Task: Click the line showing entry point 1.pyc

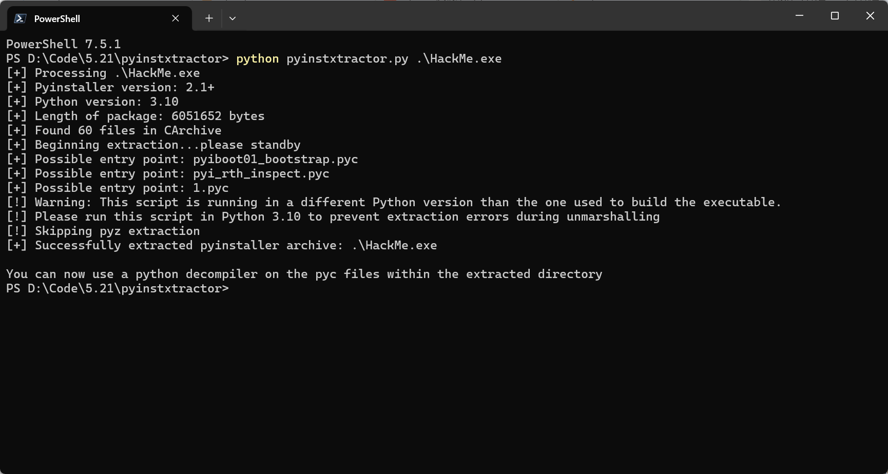Action: coord(118,188)
